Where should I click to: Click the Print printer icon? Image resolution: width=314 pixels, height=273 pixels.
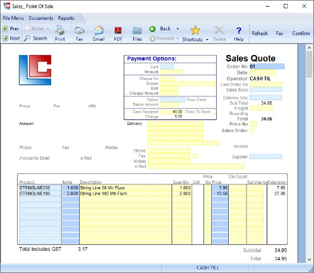(x=60, y=30)
